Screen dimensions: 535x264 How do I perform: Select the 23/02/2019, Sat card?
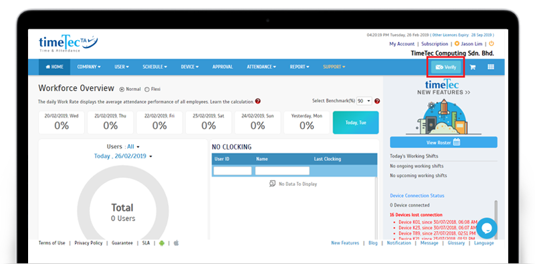tap(209, 122)
